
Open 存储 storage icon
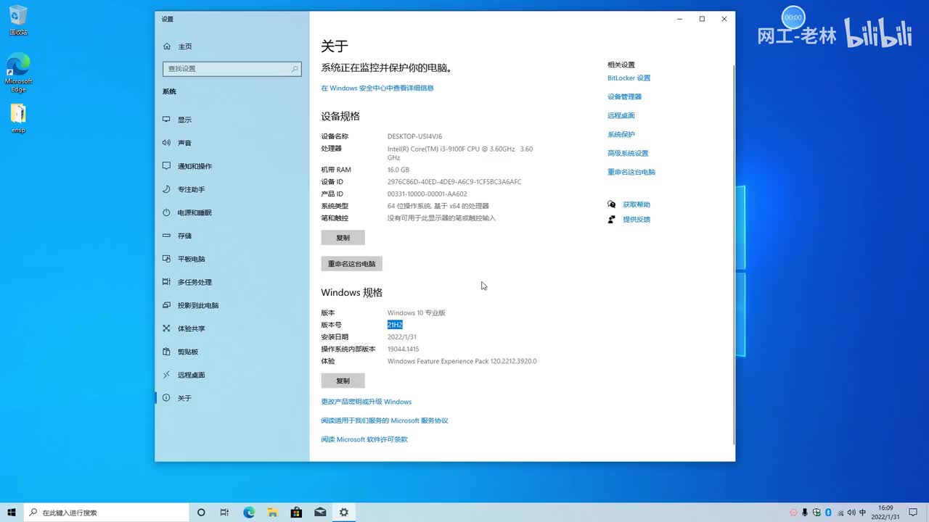[166, 236]
